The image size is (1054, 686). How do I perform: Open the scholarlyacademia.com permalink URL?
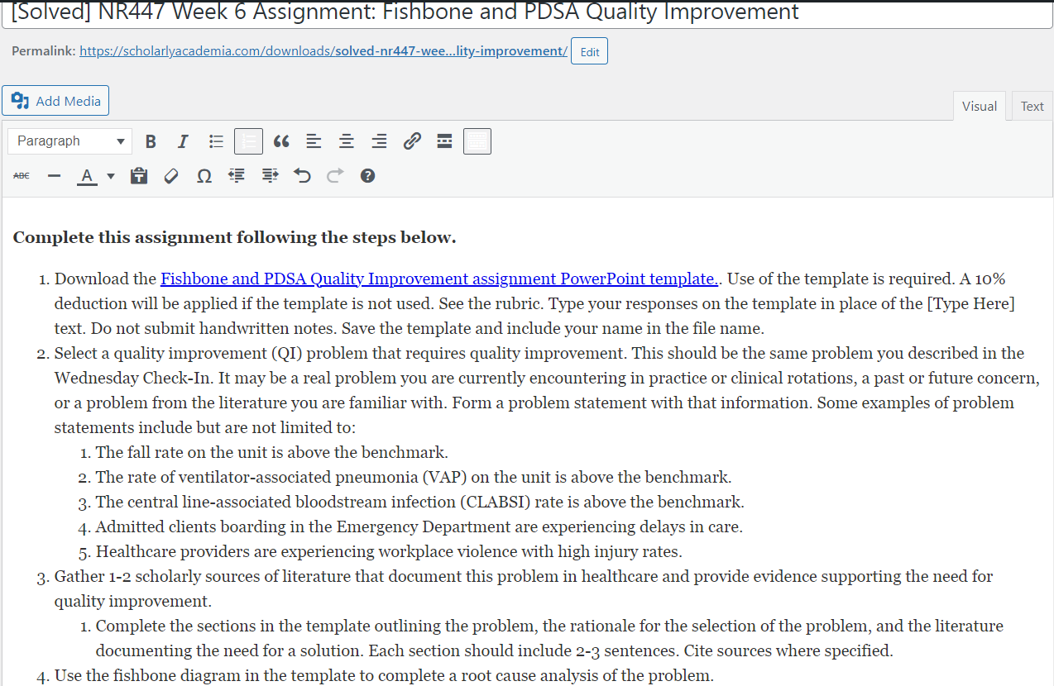[323, 51]
